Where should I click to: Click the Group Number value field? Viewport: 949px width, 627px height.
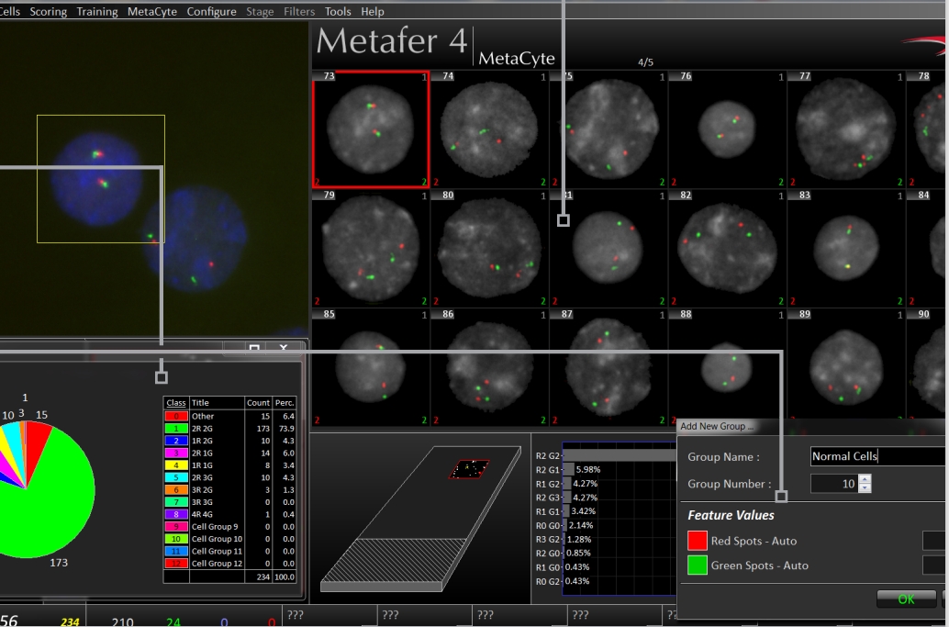[834, 484]
